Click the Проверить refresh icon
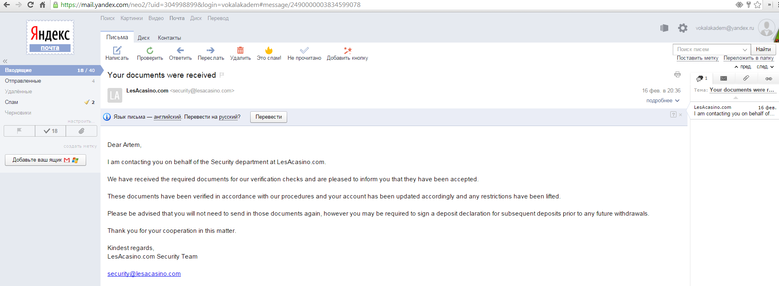This screenshot has height=286, width=779. tap(150, 50)
